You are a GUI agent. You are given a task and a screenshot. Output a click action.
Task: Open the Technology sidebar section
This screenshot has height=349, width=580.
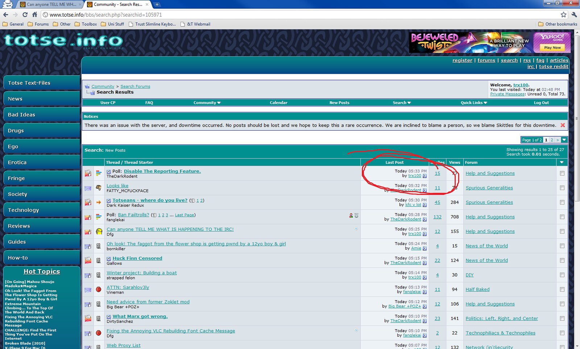point(42,210)
